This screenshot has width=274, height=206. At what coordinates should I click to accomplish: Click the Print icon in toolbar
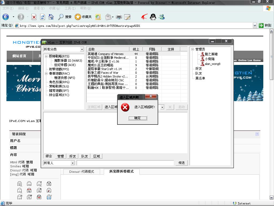point(119,17)
